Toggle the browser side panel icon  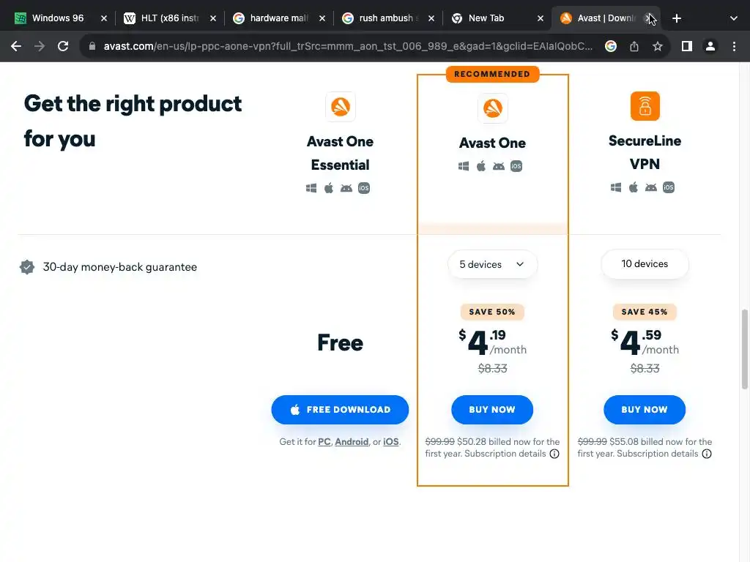686,46
